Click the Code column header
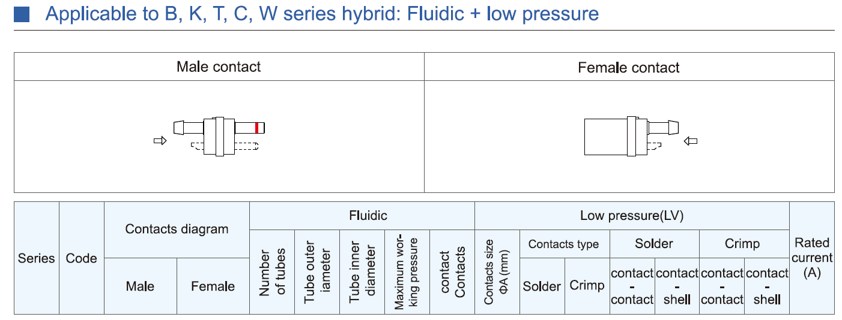Viewport: 842px width, 320px height. coord(81,258)
